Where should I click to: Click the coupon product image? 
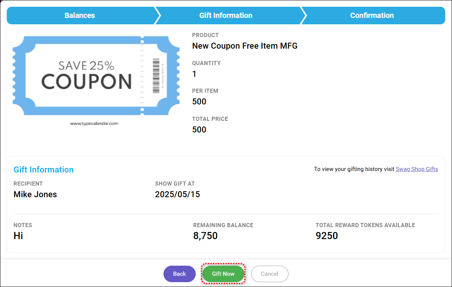click(x=96, y=76)
